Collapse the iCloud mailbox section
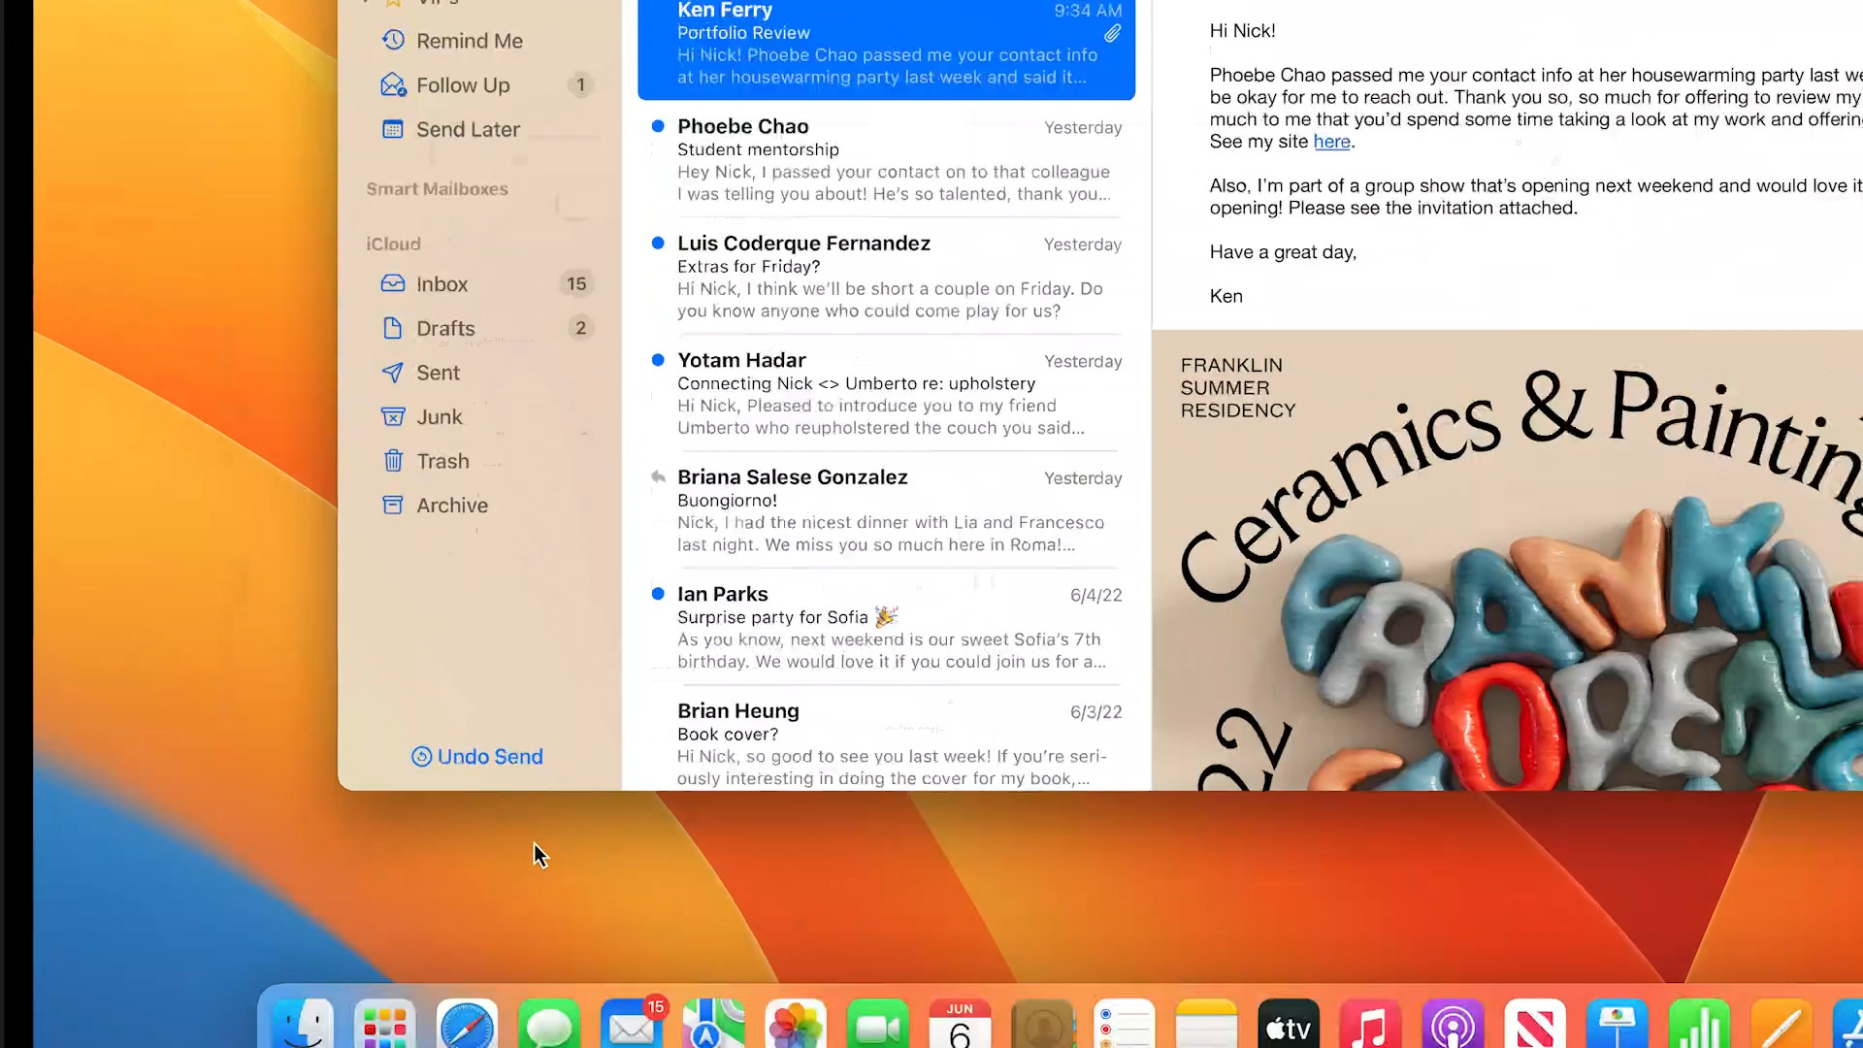Image resolution: width=1863 pixels, height=1048 pixels. tap(393, 244)
